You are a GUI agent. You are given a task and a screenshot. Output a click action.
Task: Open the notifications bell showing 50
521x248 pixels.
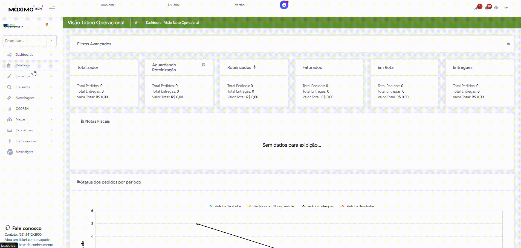[487, 8]
